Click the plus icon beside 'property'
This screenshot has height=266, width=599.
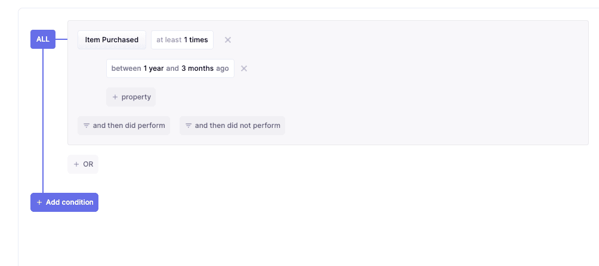click(115, 97)
